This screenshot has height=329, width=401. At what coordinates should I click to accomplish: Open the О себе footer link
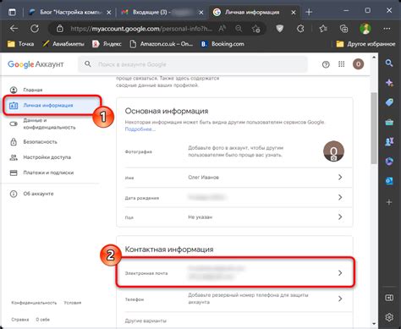point(43,320)
